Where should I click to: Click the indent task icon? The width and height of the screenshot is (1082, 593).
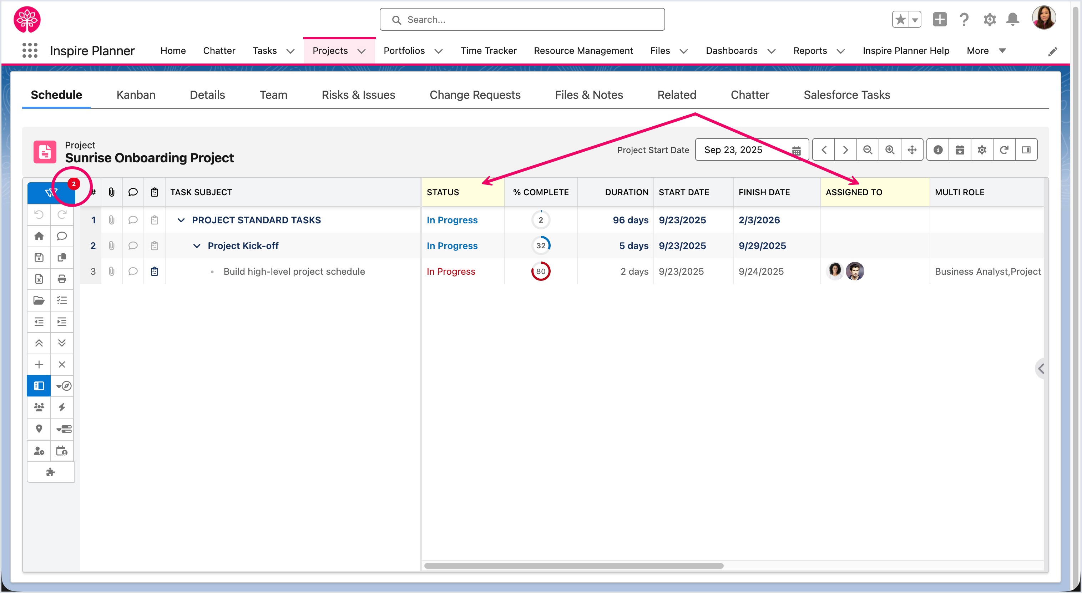click(62, 322)
